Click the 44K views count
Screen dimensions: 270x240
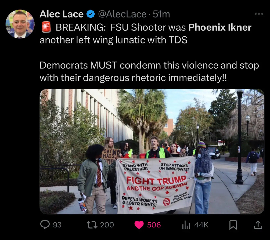coord(201,225)
